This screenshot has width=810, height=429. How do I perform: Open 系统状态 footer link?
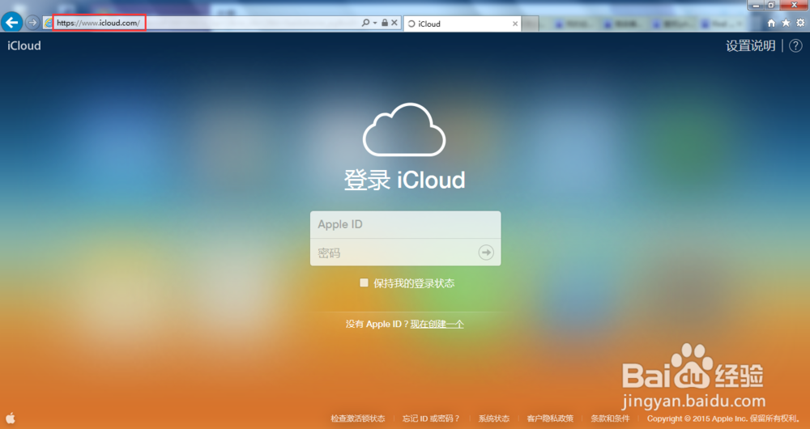click(494, 418)
